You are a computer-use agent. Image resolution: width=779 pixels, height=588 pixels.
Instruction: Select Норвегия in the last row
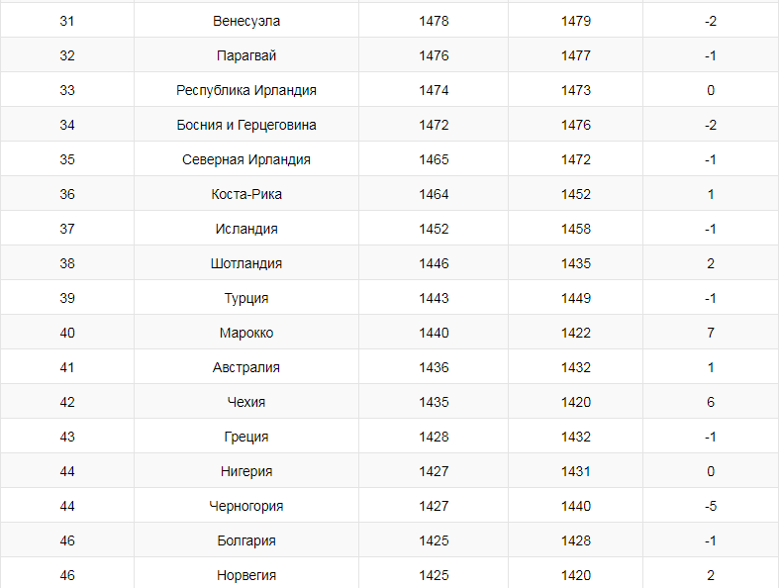click(246, 575)
